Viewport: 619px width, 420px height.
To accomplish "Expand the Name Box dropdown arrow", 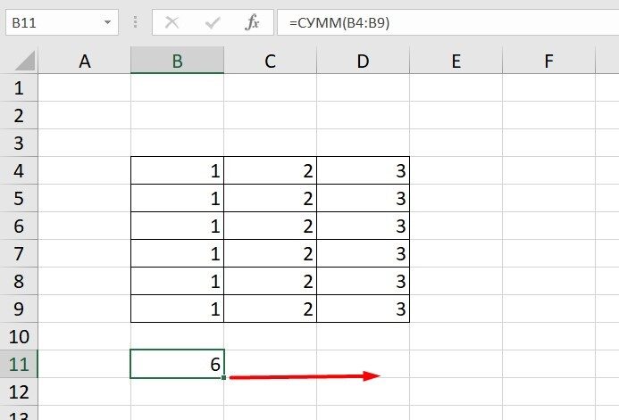I will point(107,22).
